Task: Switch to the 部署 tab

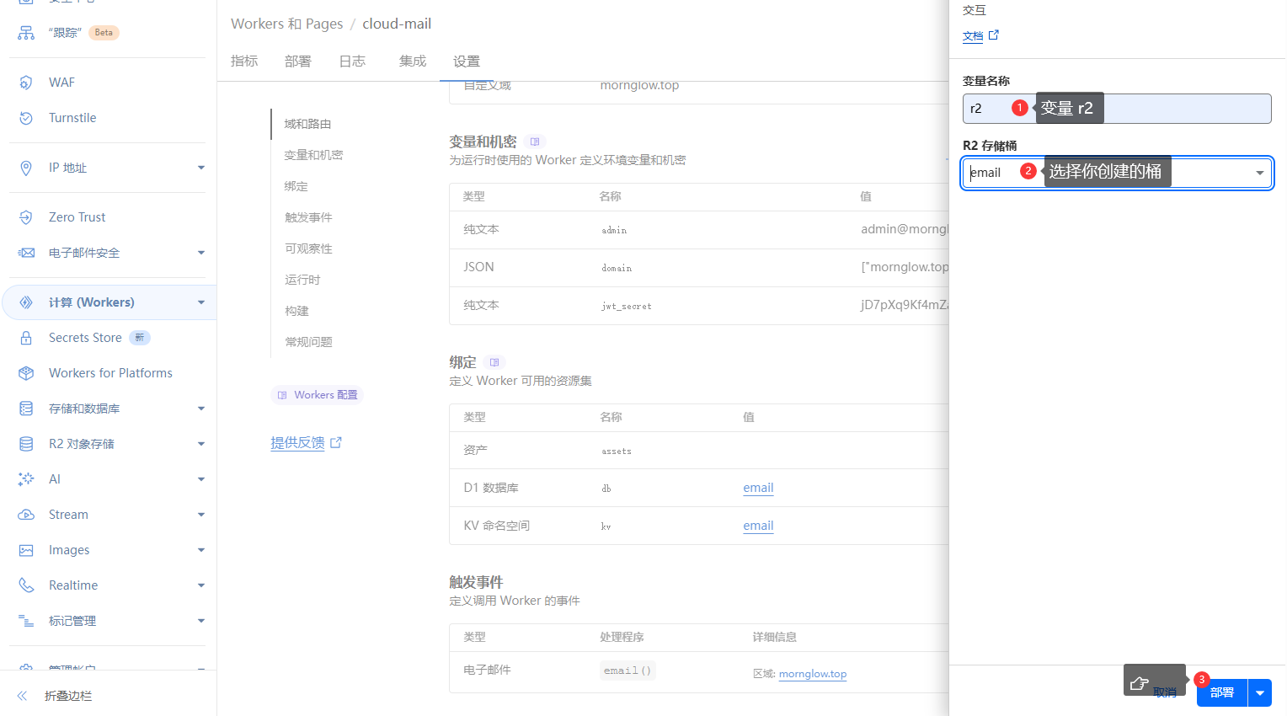Action: [x=297, y=61]
